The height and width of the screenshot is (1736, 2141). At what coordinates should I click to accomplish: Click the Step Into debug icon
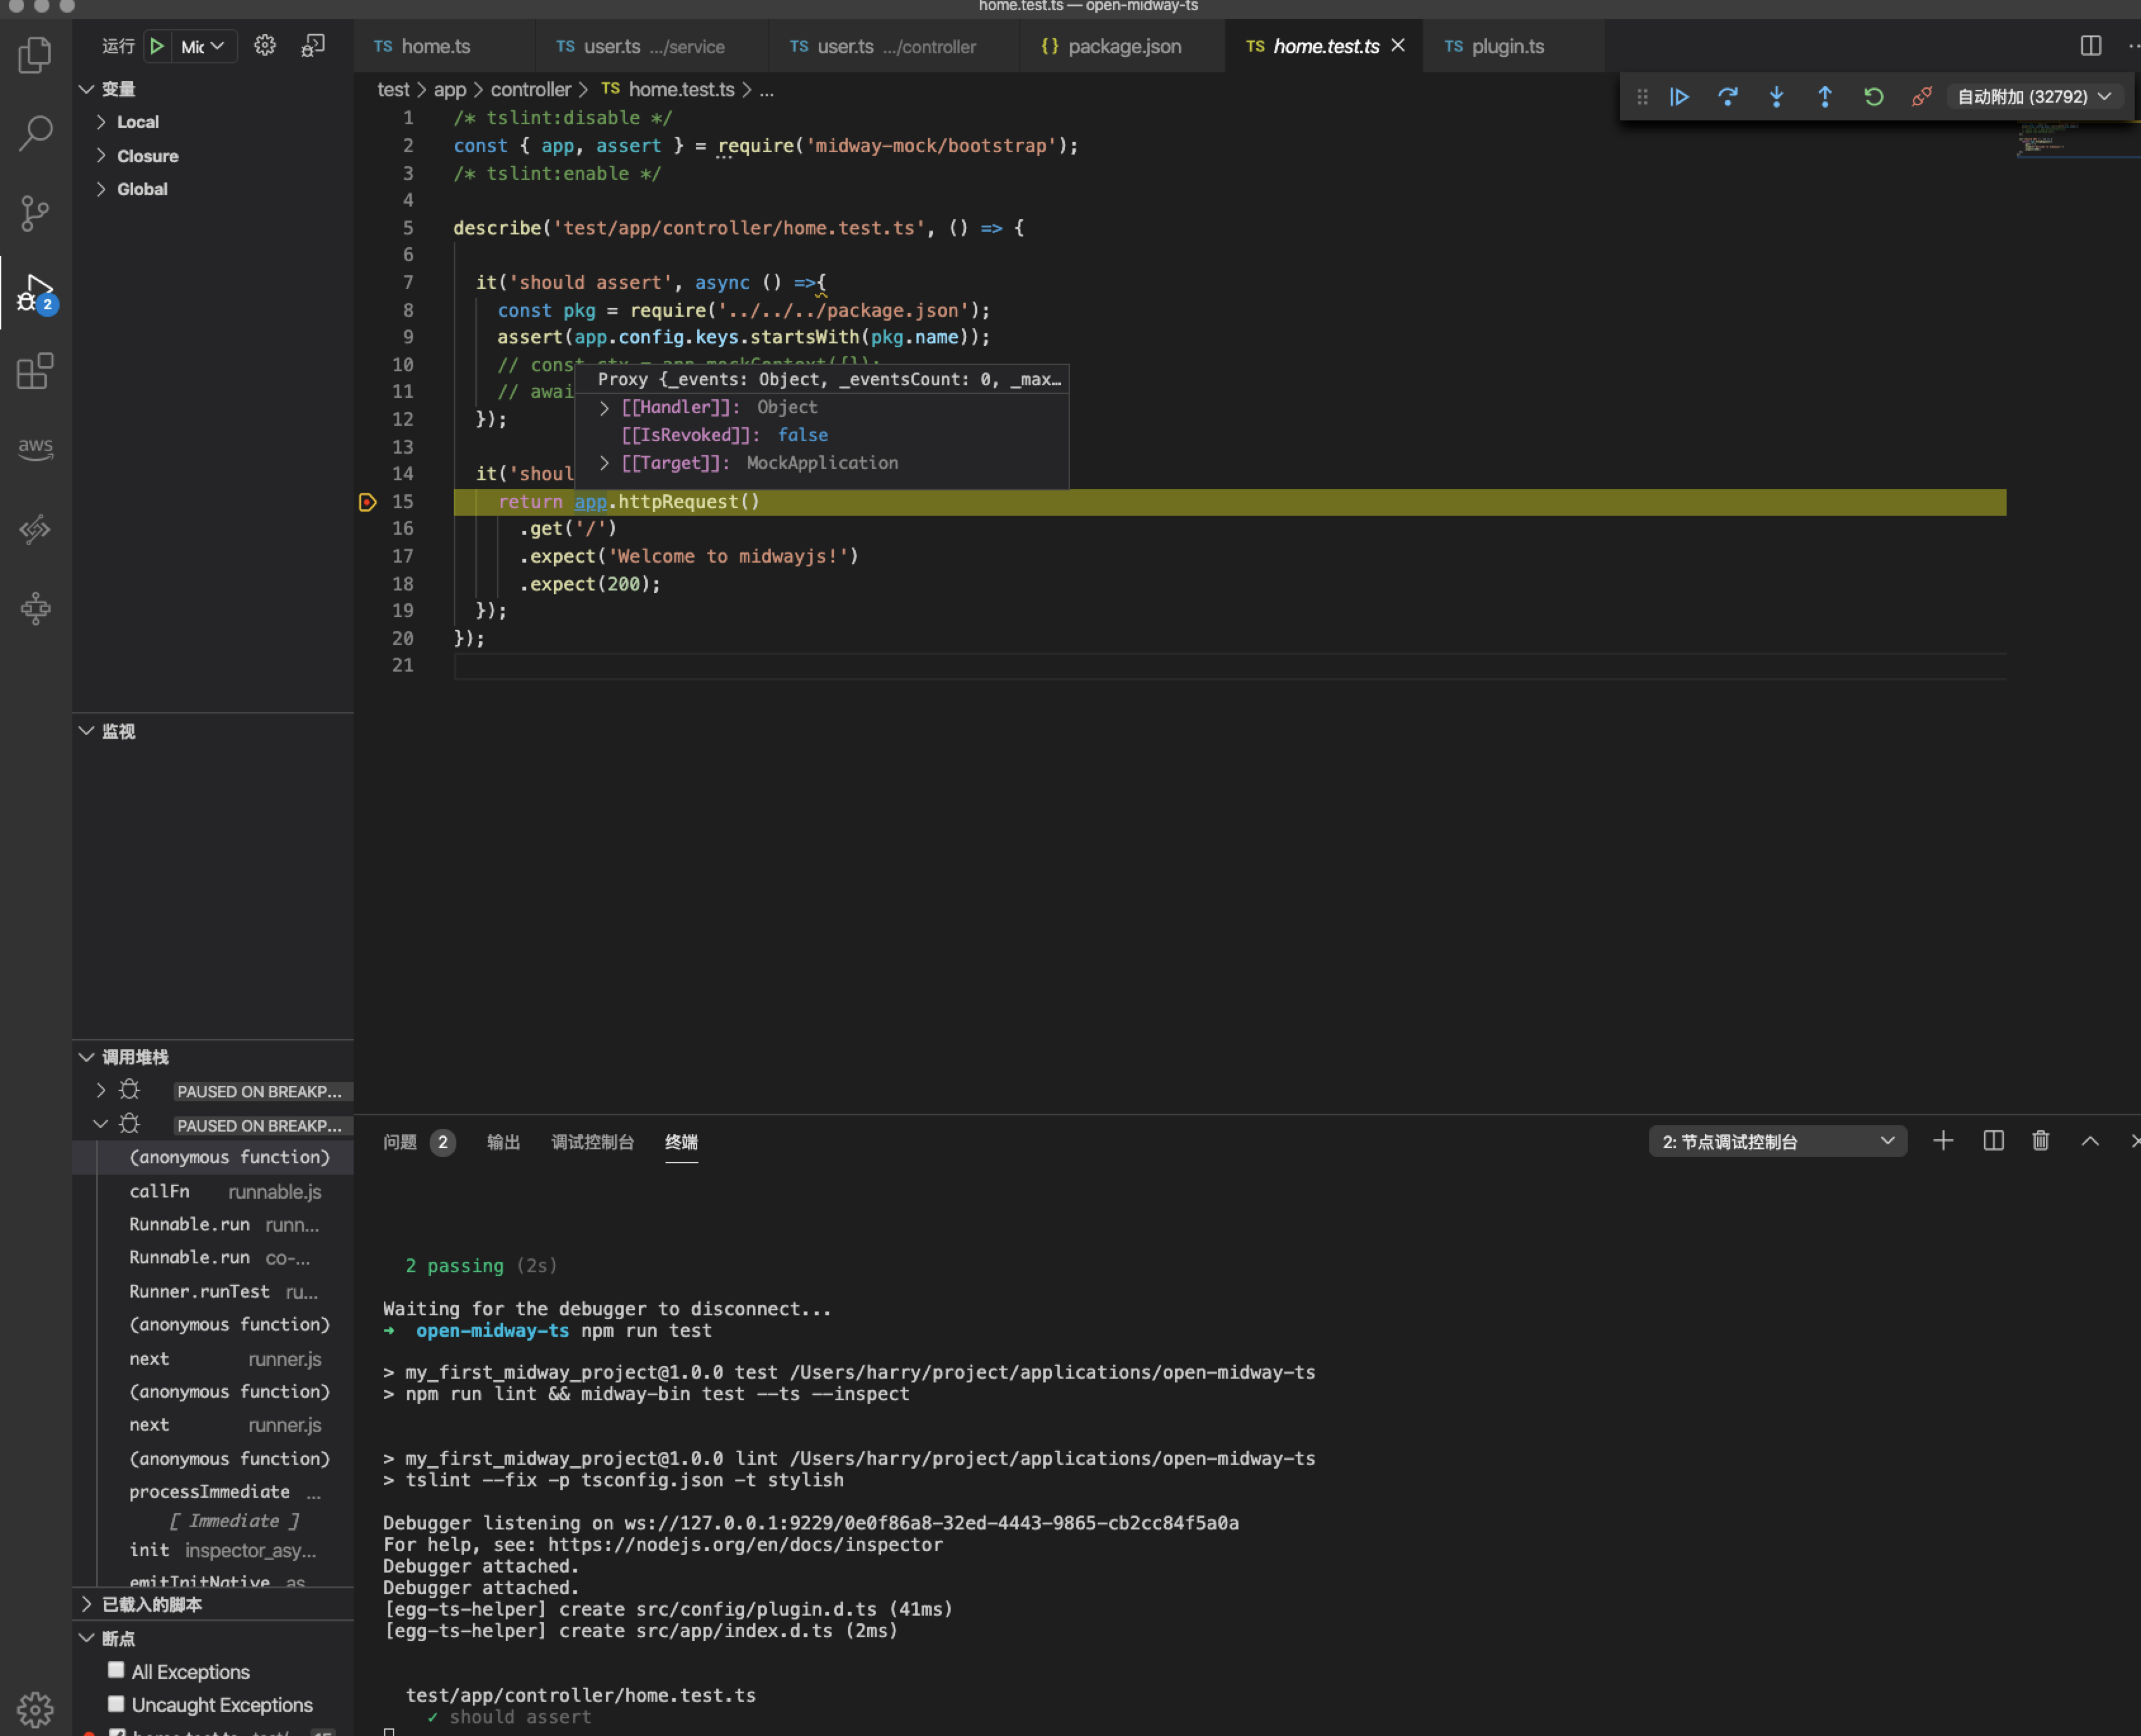tap(1776, 97)
